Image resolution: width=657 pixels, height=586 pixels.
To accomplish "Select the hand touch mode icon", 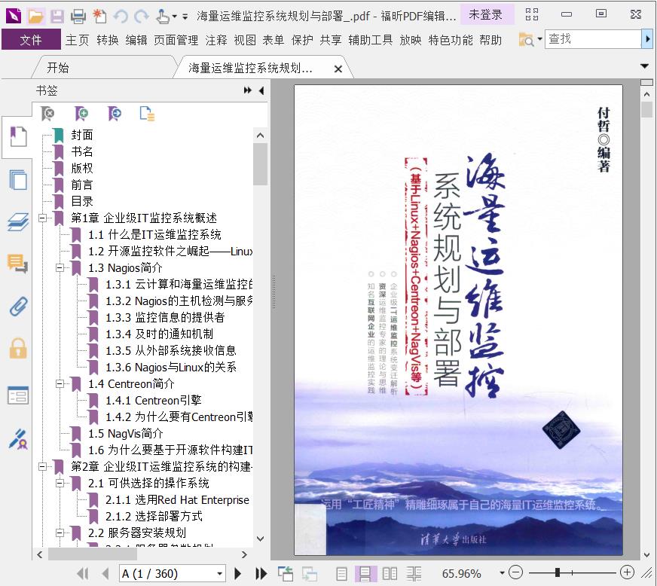I will point(163,16).
